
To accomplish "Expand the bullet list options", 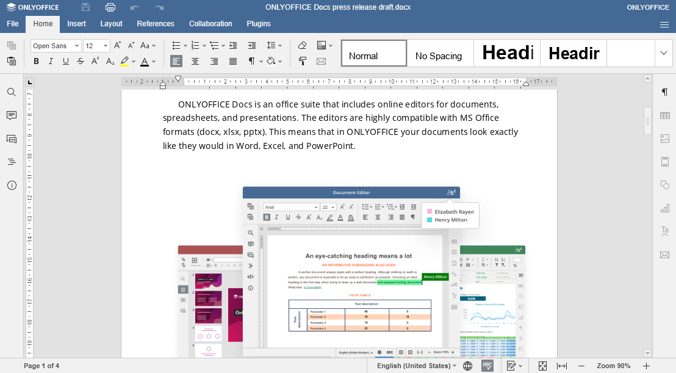I will tap(185, 45).
